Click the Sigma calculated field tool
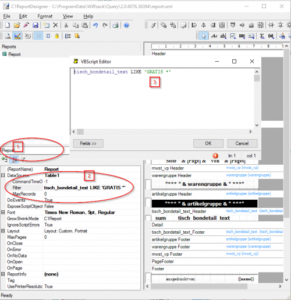Screen dimensions: 291x300 point(262,36)
